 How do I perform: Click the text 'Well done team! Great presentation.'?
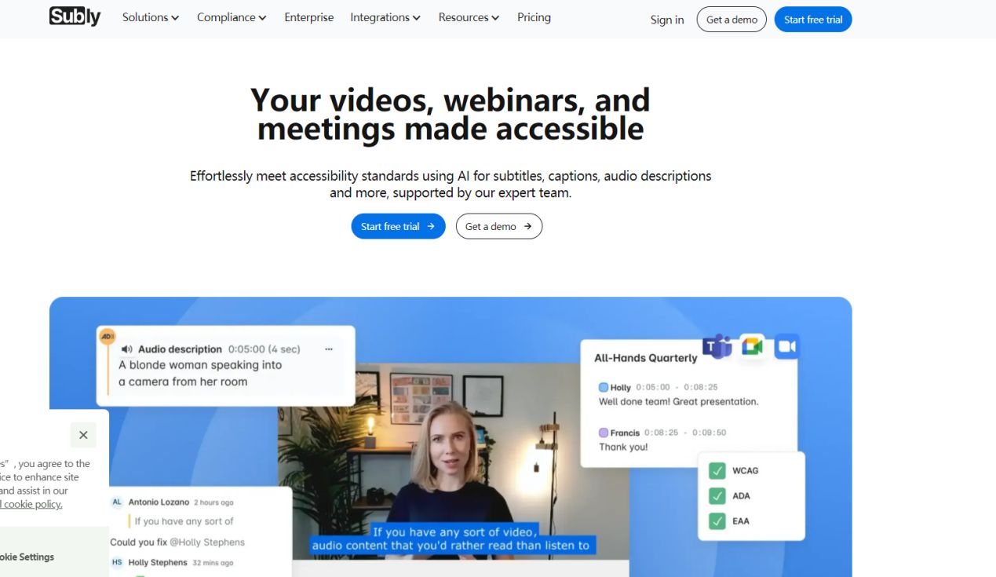coord(679,401)
